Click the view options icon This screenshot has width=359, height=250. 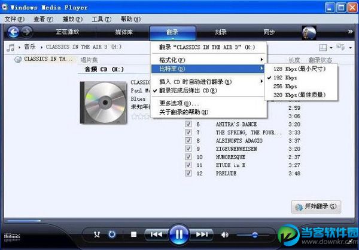point(340,47)
